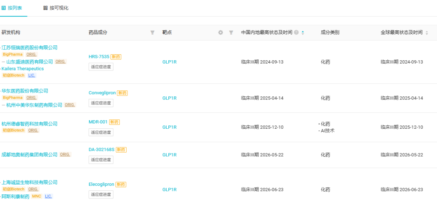Open drug MDR-001 link
Screen dimensions: 437x200
click(98, 122)
